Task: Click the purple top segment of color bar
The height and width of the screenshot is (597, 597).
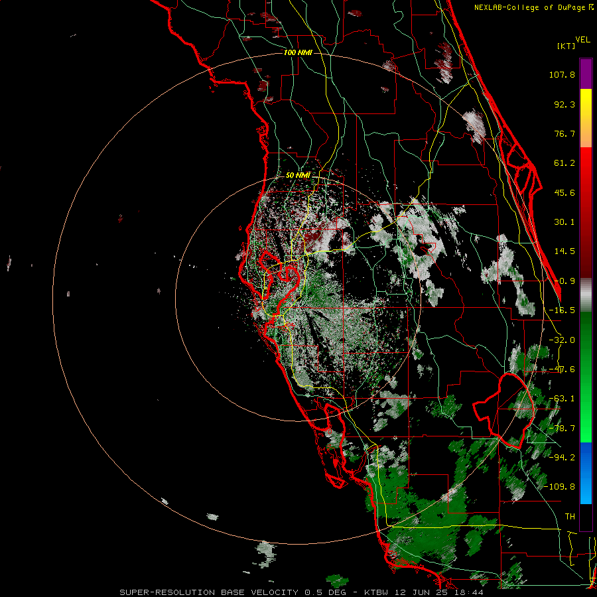Action: tap(586, 74)
